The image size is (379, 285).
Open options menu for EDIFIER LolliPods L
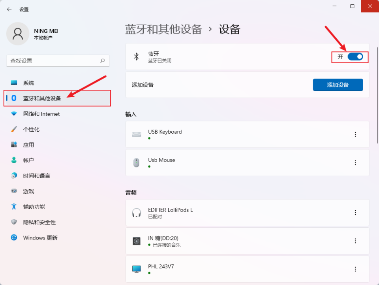355,212
